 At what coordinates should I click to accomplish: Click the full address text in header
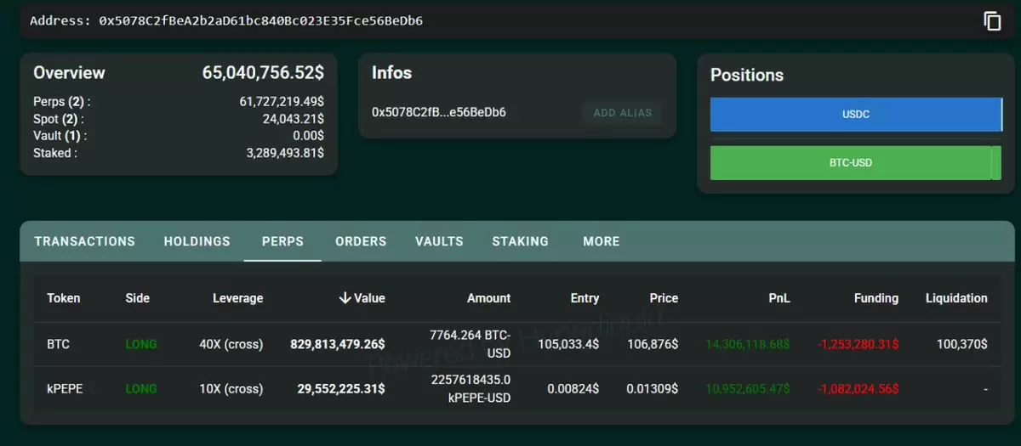coord(260,20)
